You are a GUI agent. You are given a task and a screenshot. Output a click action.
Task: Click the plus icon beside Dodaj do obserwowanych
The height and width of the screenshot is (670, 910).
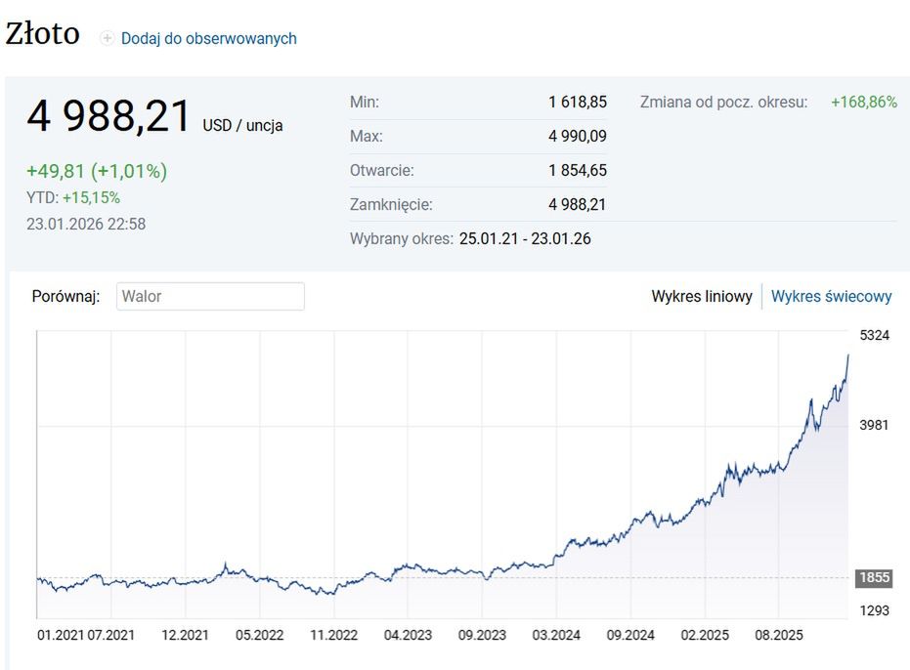click(108, 39)
